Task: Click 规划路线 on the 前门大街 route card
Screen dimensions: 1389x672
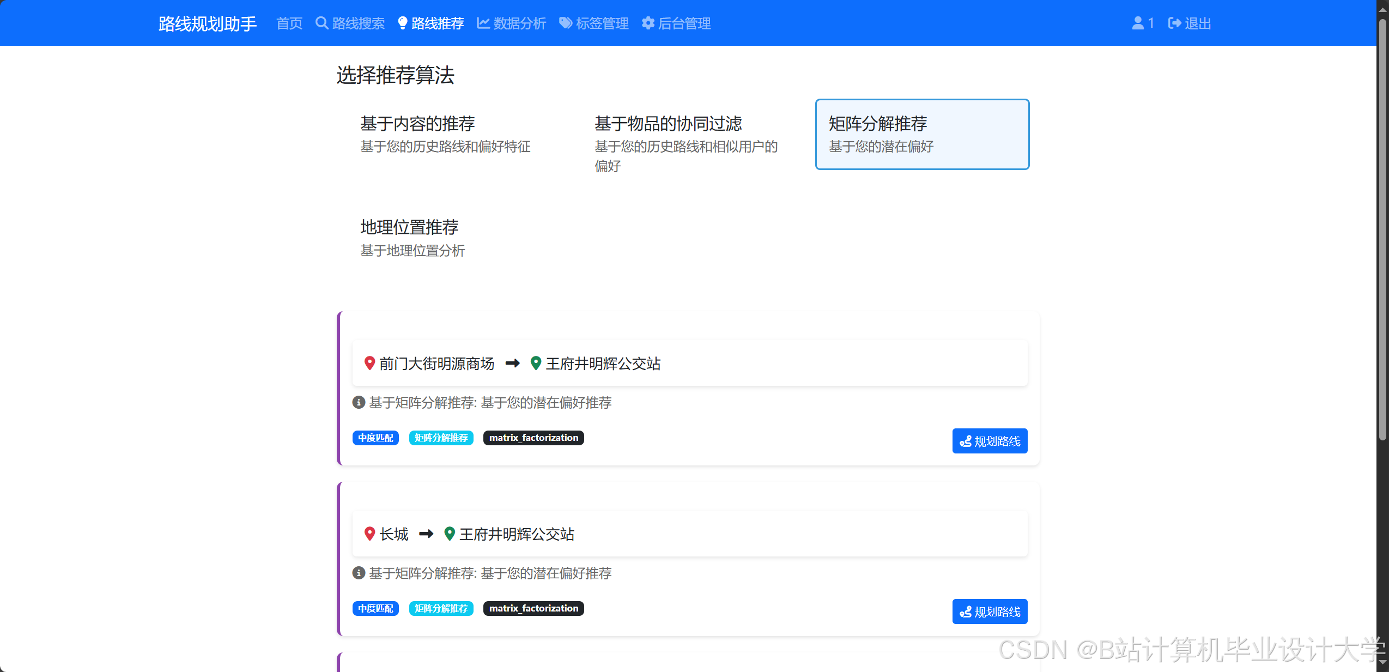Action: (989, 441)
